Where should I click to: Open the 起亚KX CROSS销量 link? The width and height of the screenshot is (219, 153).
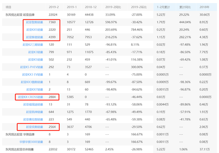30,97
